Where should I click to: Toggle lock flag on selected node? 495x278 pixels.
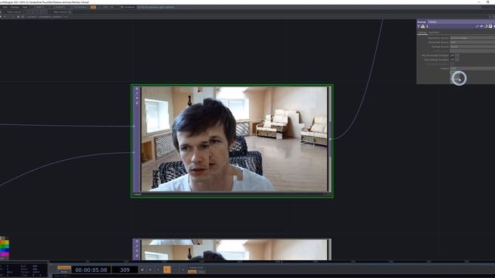[x=137, y=103]
